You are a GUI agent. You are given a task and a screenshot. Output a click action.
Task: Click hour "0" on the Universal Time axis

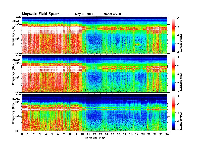click(22, 134)
